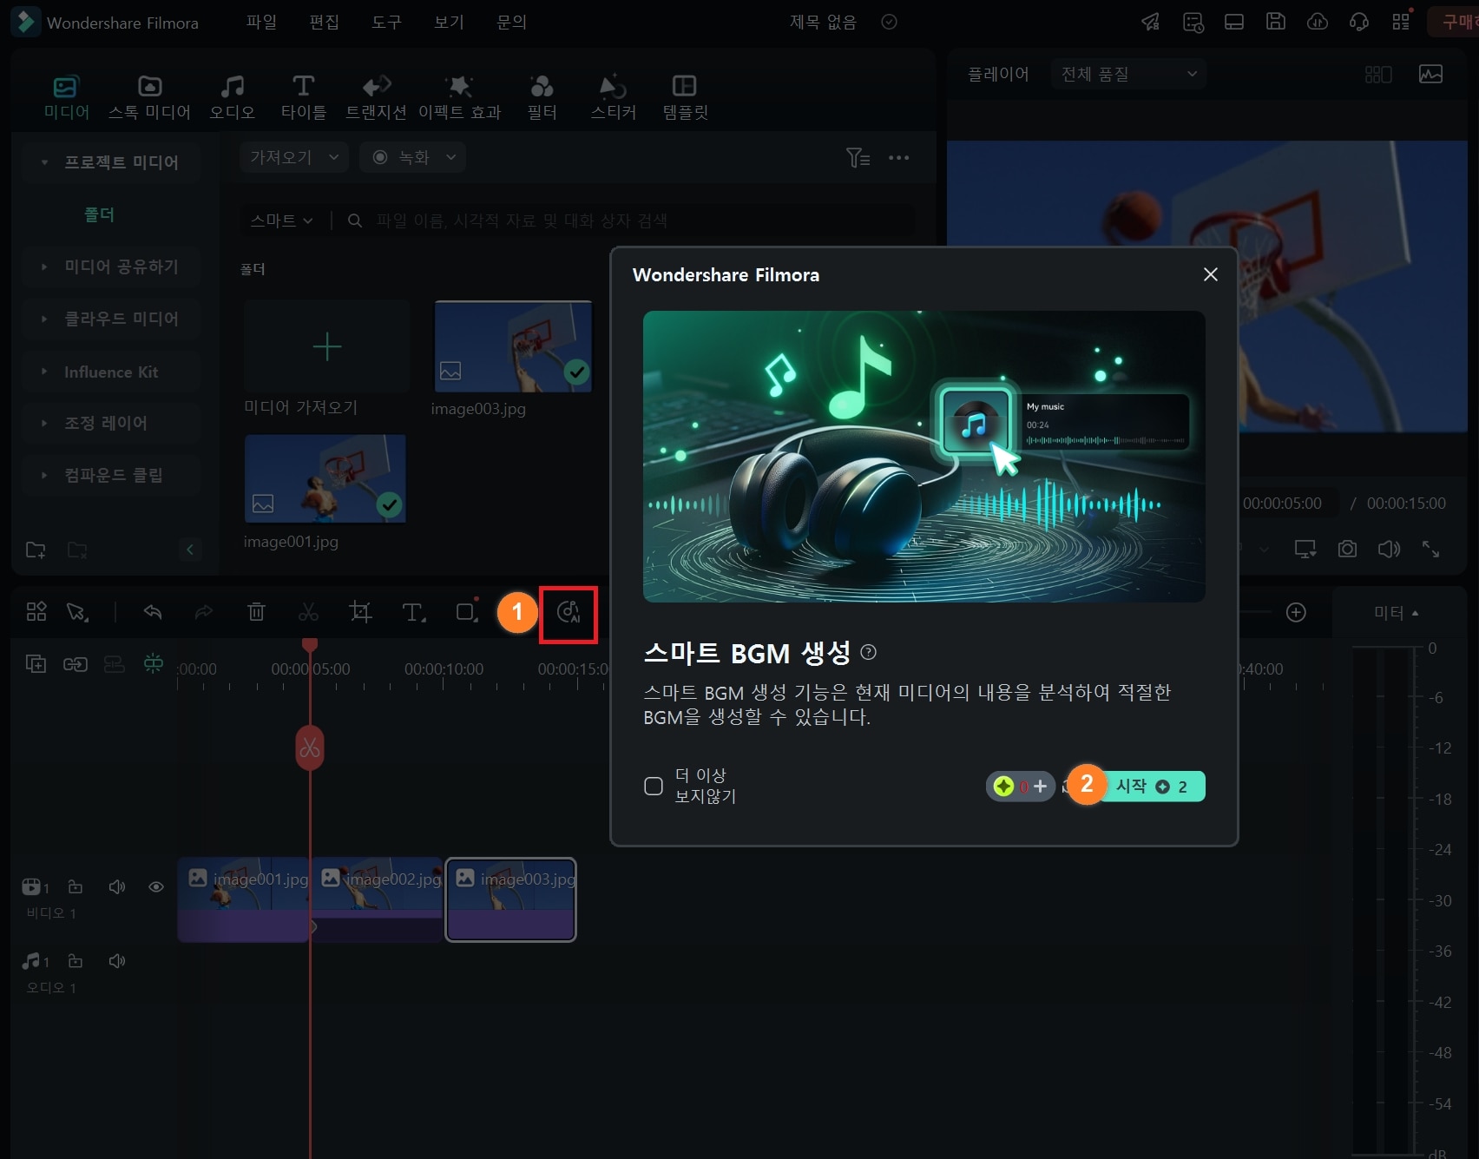This screenshot has width=1479, height=1159.
Task: Open the 스마트 search mode dropdown
Action: click(x=281, y=221)
